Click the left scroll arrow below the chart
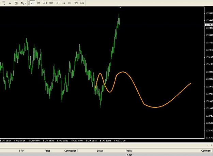The image size is (213, 156). tap(208, 145)
